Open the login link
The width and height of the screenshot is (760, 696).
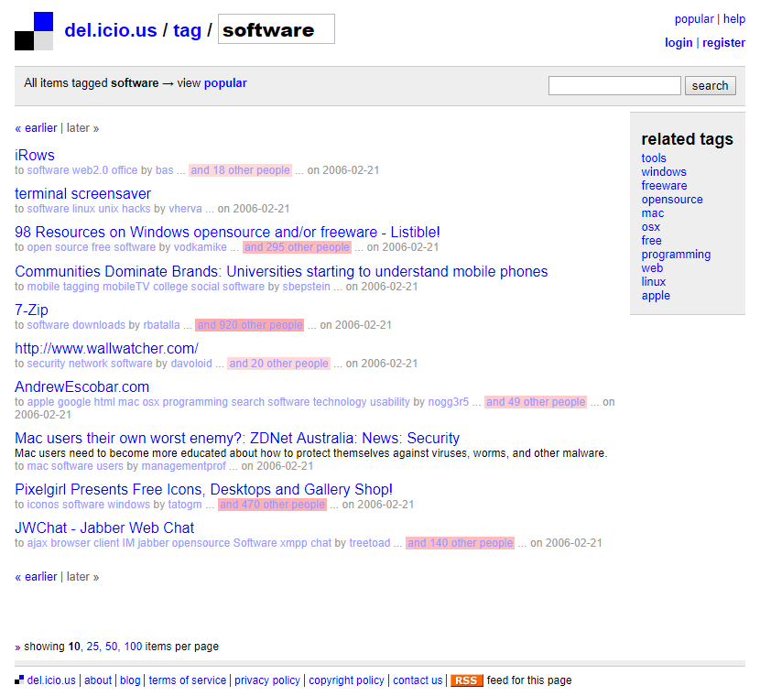tap(679, 43)
